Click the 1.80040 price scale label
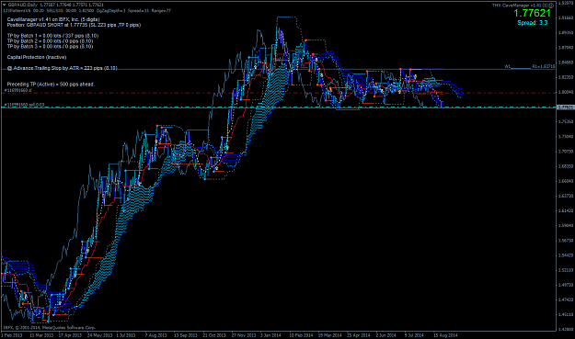575x339 pixels. click(565, 92)
